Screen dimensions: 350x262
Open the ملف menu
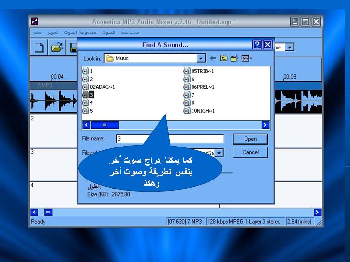click(37, 33)
